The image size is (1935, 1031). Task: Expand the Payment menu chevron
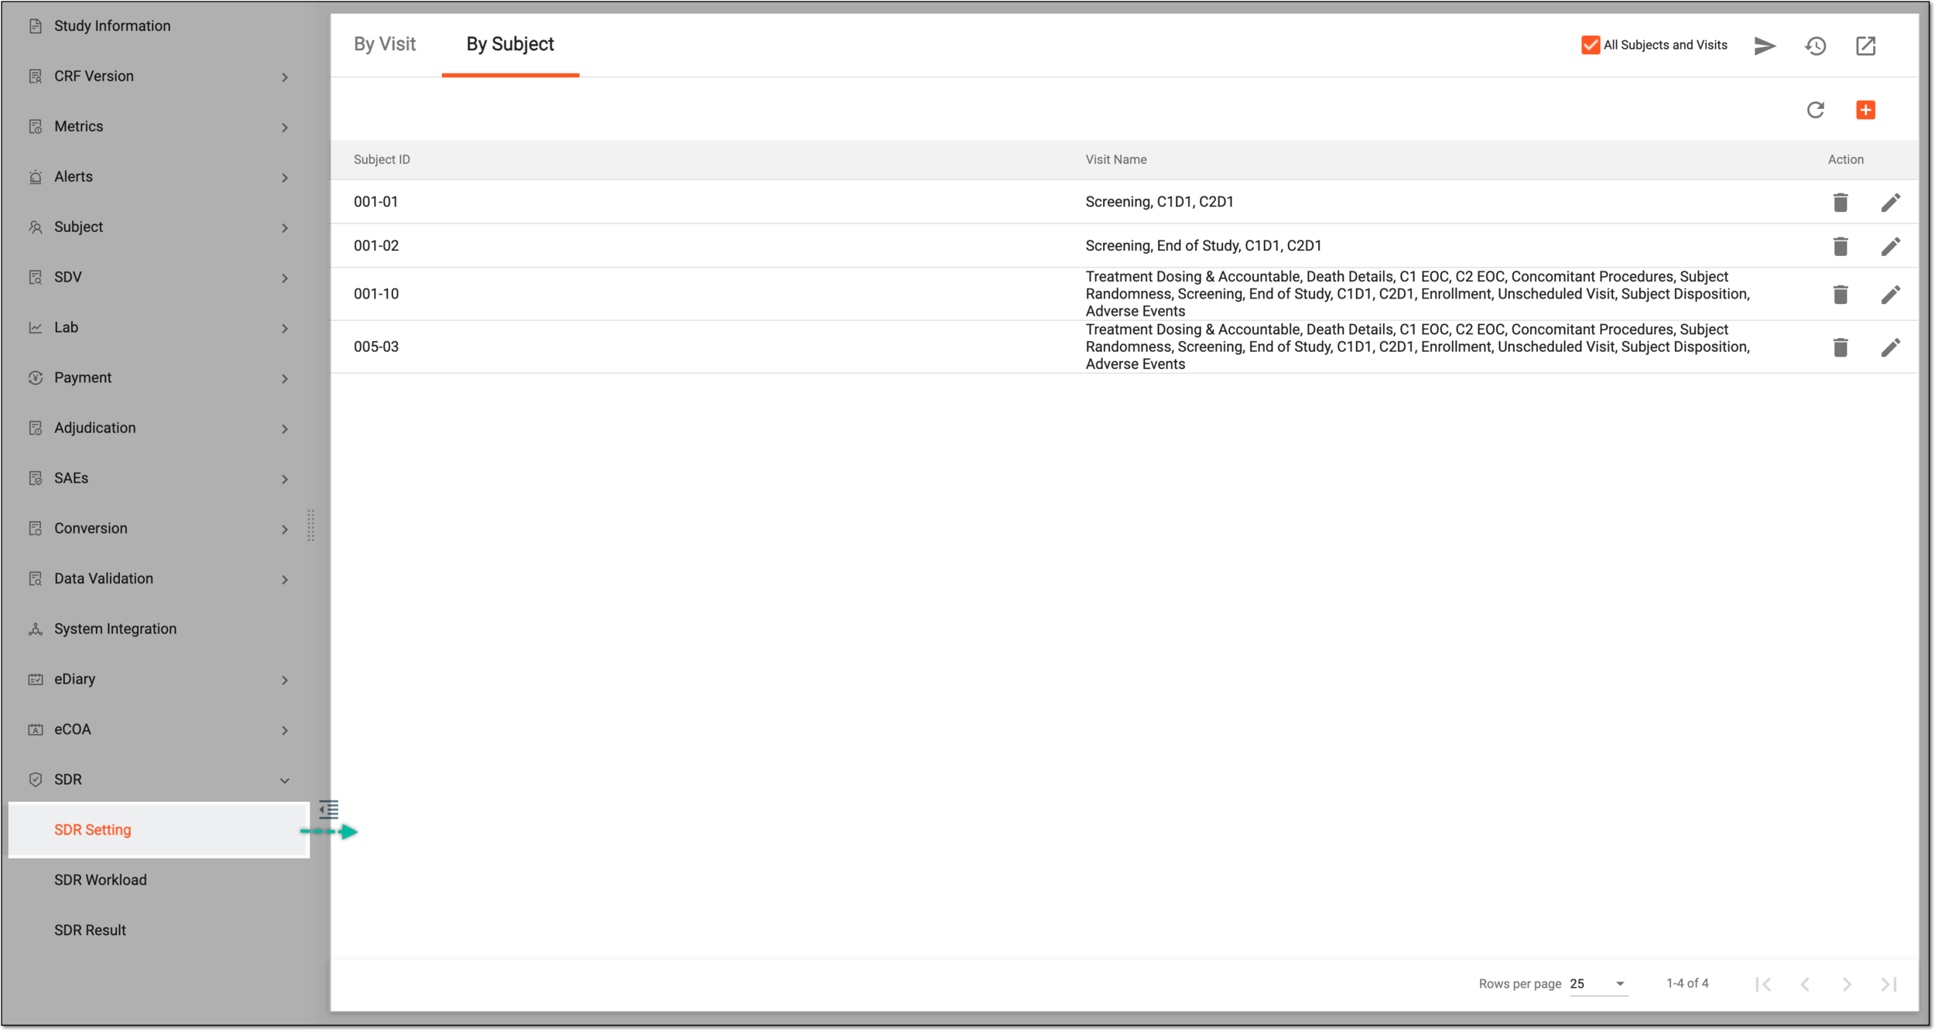(x=285, y=378)
